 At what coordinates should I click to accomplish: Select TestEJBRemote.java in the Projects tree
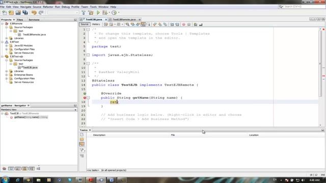coord(34,35)
